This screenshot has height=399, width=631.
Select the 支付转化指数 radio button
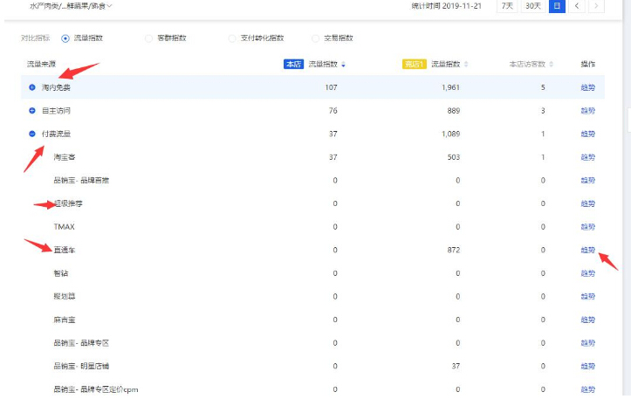coord(232,38)
